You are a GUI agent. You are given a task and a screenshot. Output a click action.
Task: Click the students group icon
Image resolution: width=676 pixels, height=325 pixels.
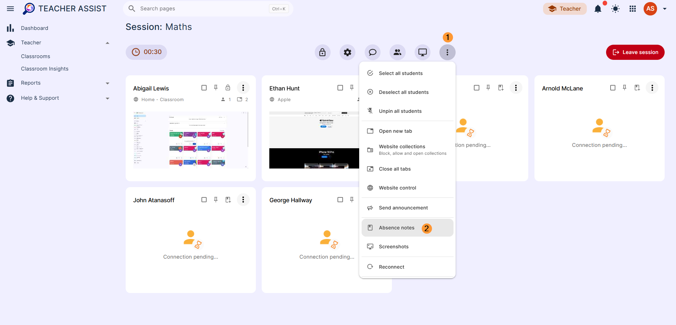pyautogui.click(x=397, y=52)
